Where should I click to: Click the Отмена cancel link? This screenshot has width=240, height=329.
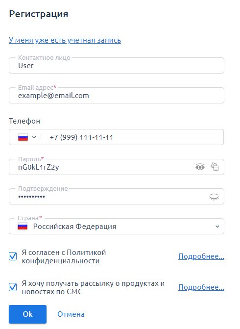pyautogui.click(x=71, y=314)
